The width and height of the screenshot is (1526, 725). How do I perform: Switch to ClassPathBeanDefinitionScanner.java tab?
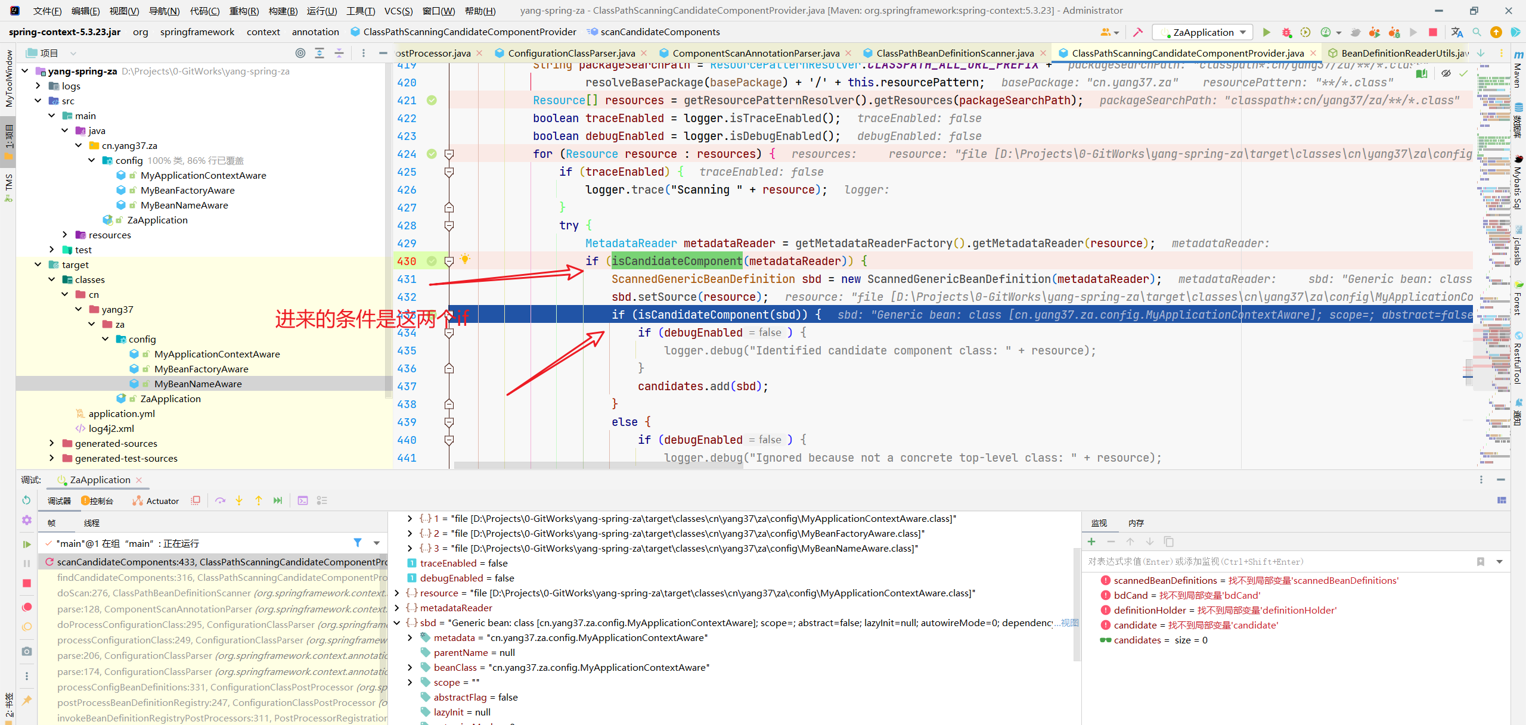pos(954,53)
